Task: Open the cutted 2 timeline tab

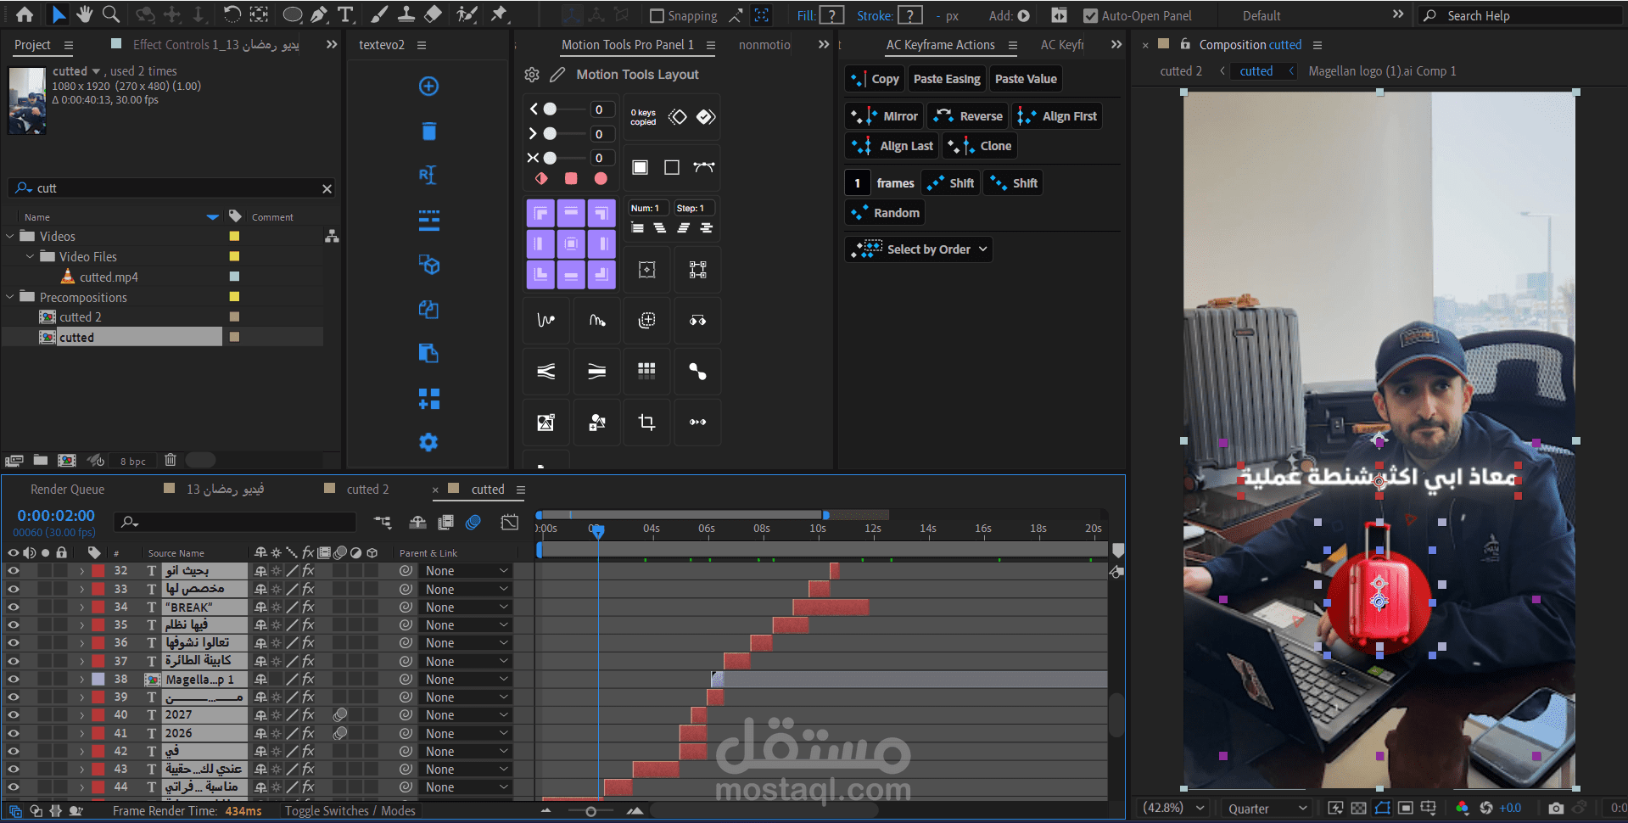Action: click(x=367, y=490)
